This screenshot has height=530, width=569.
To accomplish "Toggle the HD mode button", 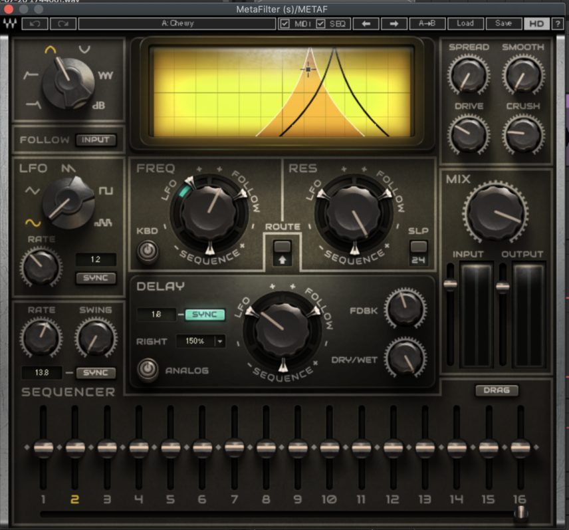I will (x=536, y=24).
